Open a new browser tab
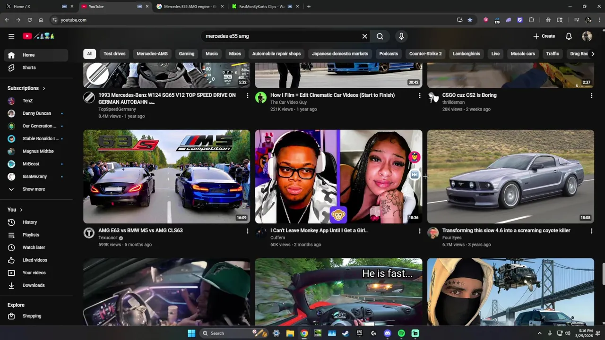605x340 pixels. tap(309, 7)
